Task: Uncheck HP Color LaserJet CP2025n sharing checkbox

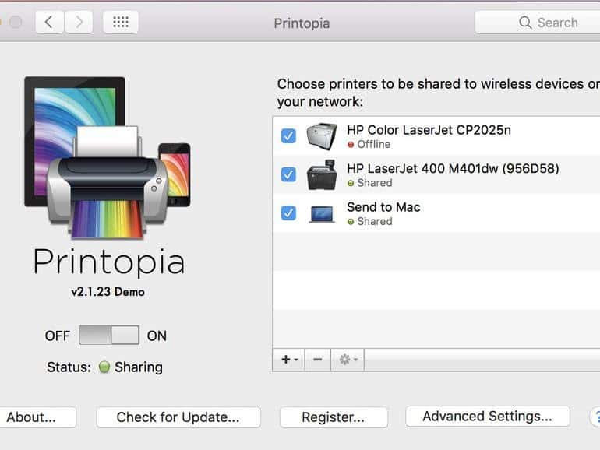Action: click(x=288, y=135)
